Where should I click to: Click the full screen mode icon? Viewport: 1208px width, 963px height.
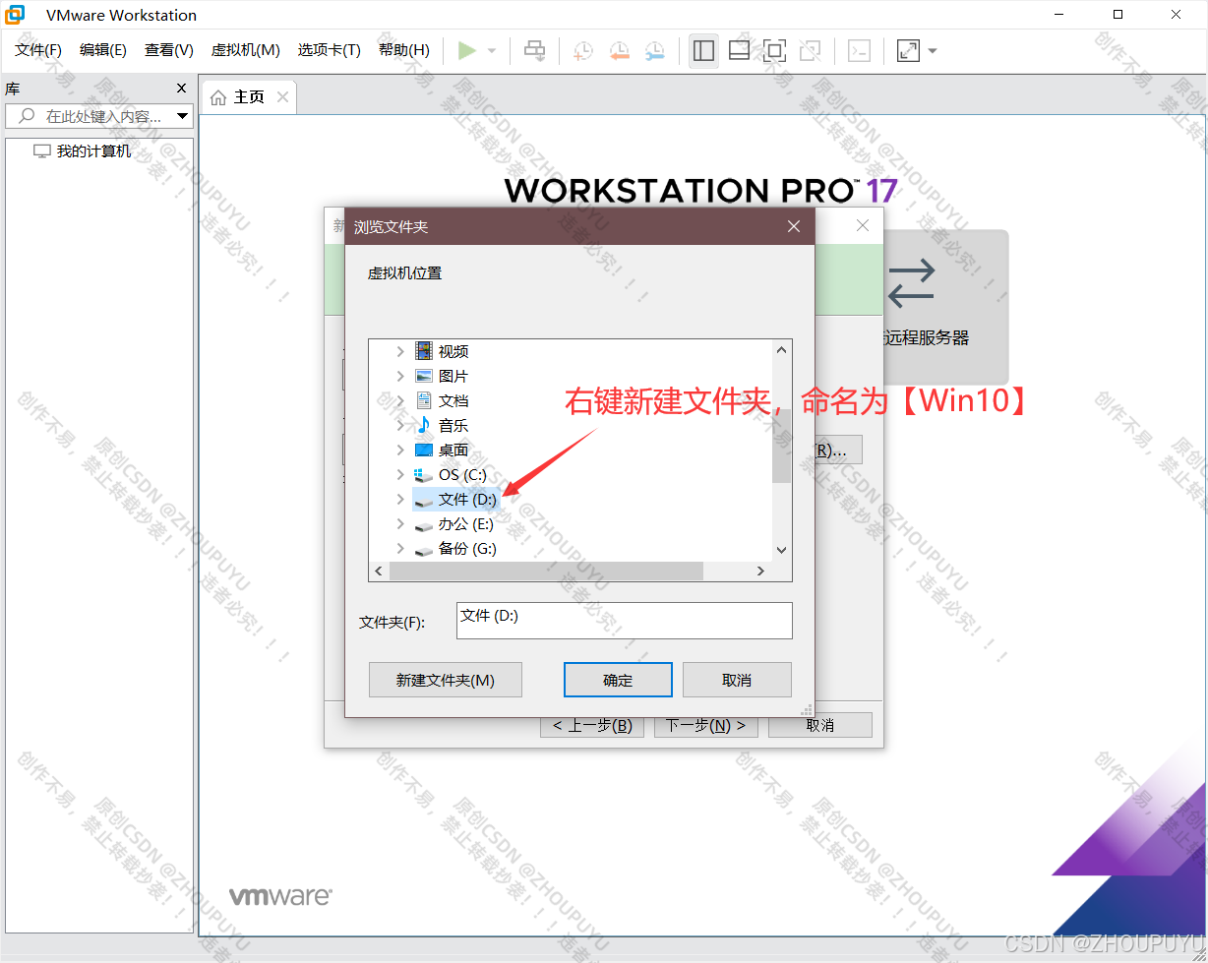pos(774,50)
